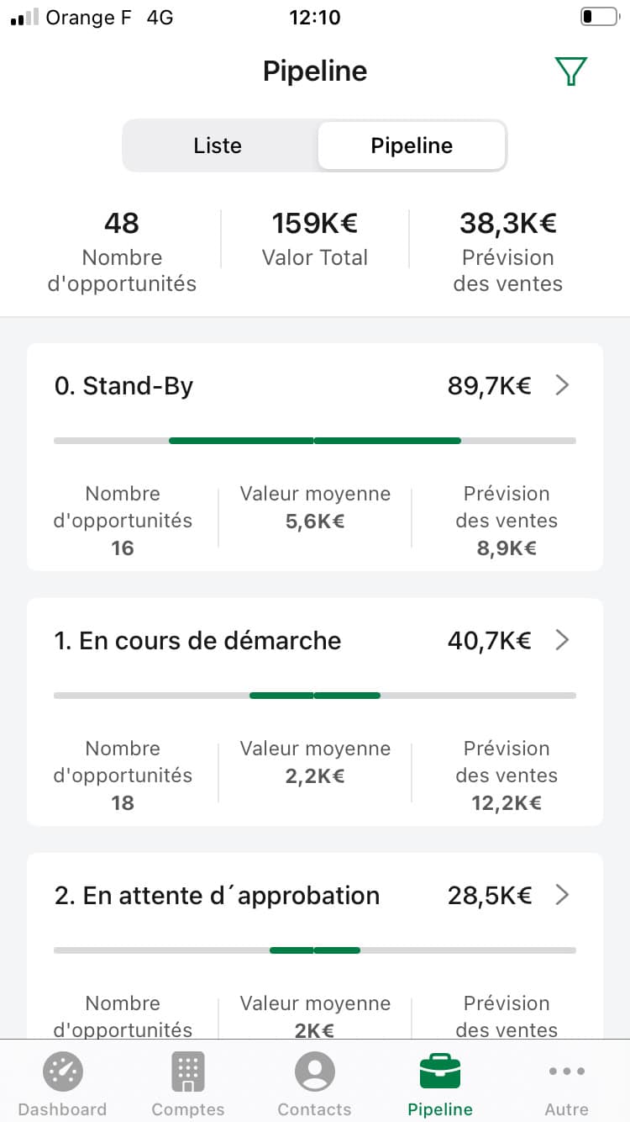Open the 1. En cours de démarche title

pos(198,640)
